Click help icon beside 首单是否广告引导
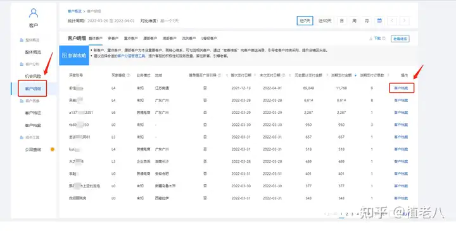Image resolution: width=456 pixels, height=231 pixels. point(220,75)
